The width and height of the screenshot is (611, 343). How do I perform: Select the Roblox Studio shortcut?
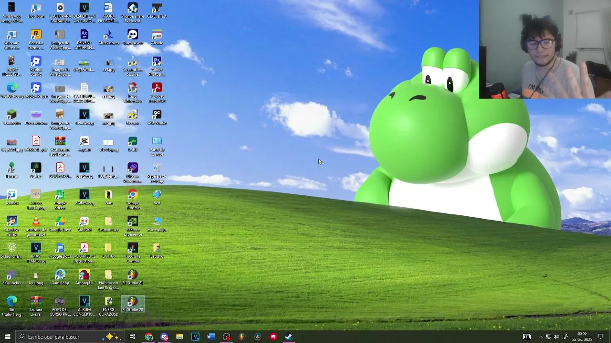coord(36,66)
